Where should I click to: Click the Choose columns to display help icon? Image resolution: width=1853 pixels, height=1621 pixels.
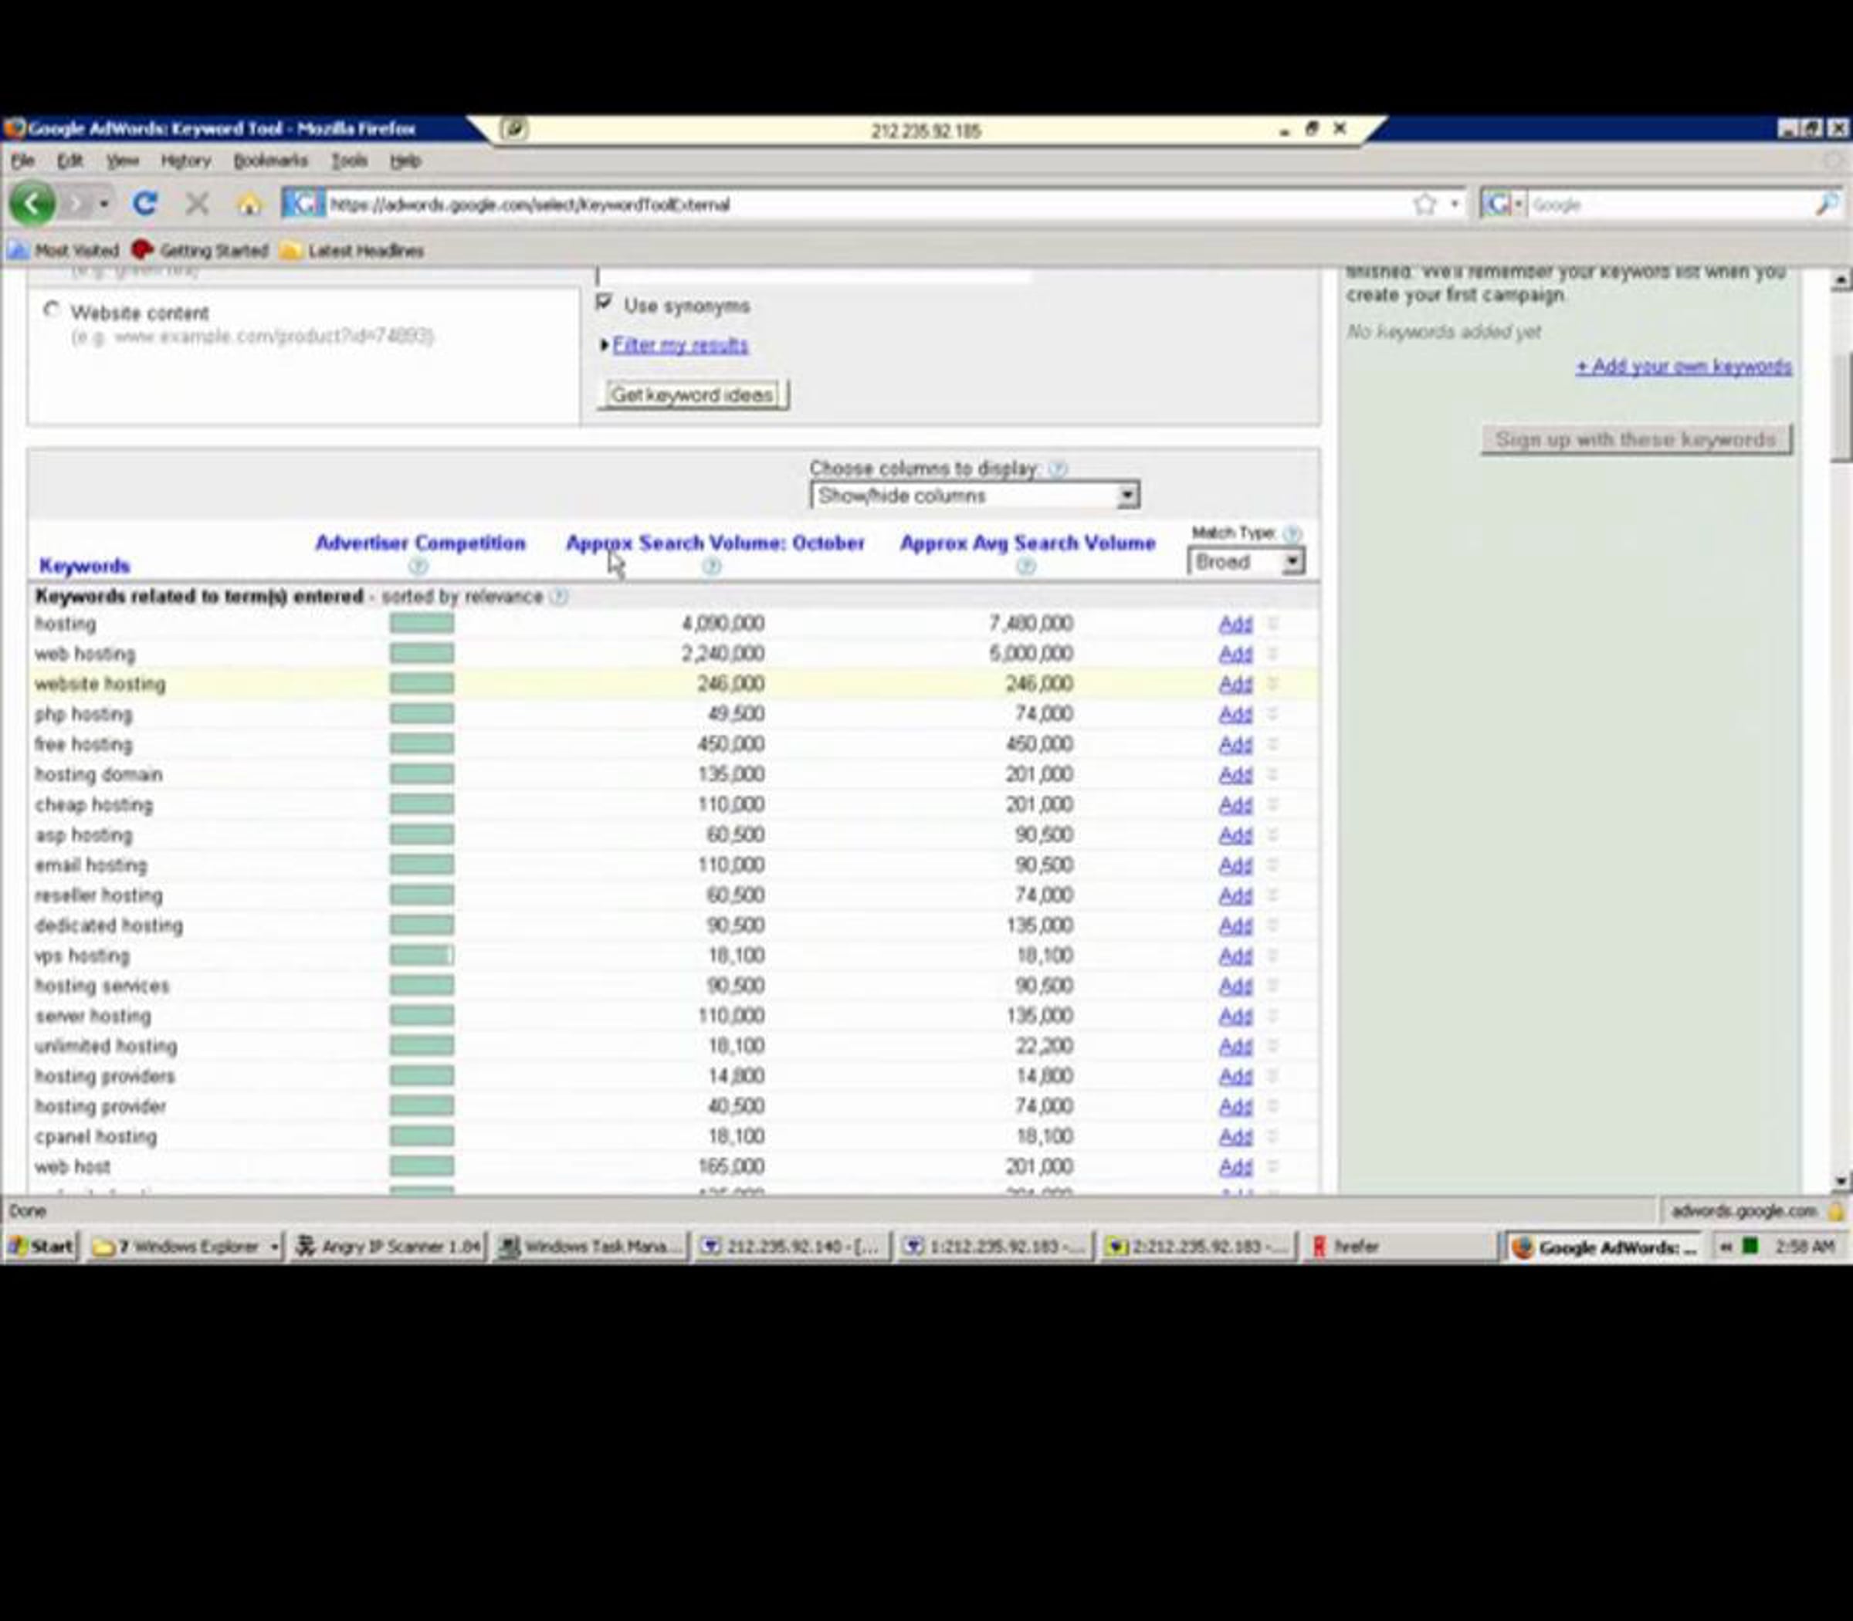point(1058,469)
